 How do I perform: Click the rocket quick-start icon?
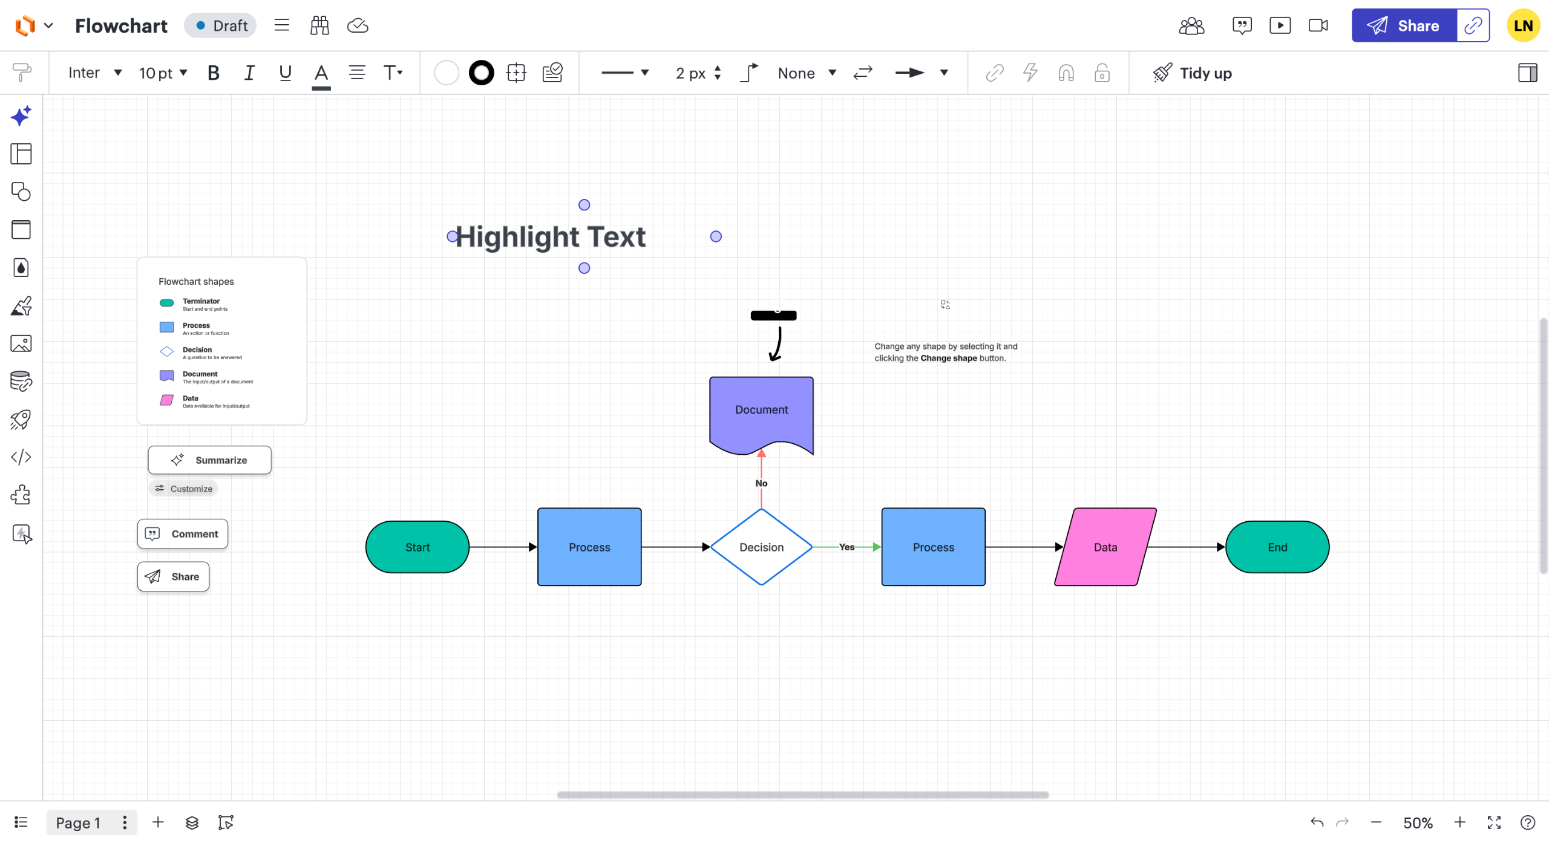click(21, 420)
